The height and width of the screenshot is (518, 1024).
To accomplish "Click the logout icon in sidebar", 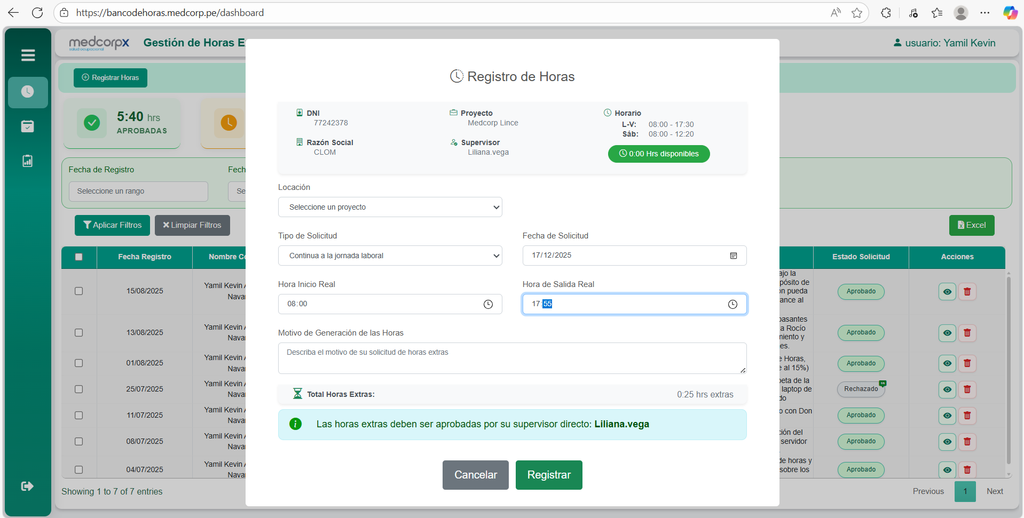I will click(x=27, y=486).
